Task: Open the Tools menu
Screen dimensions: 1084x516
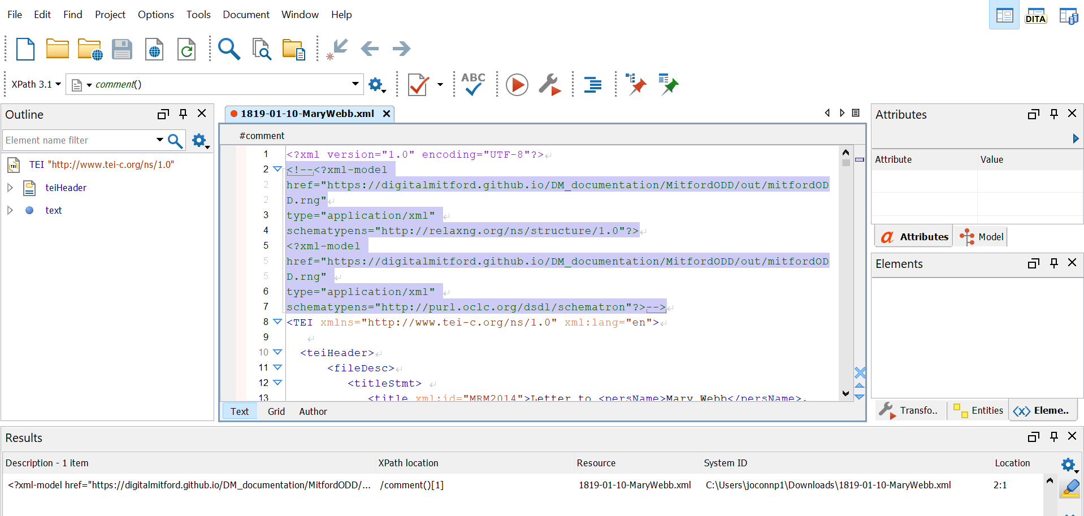Action: [x=198, y=15]
